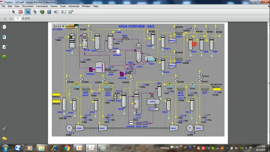Select the arrow Select Object tool
Viewport: 270px width, 152px height.
click(13, 12)
